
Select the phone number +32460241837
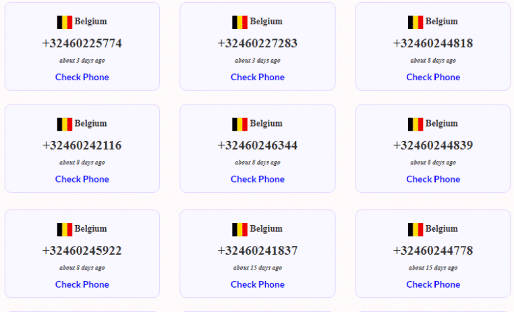(258, 251)
